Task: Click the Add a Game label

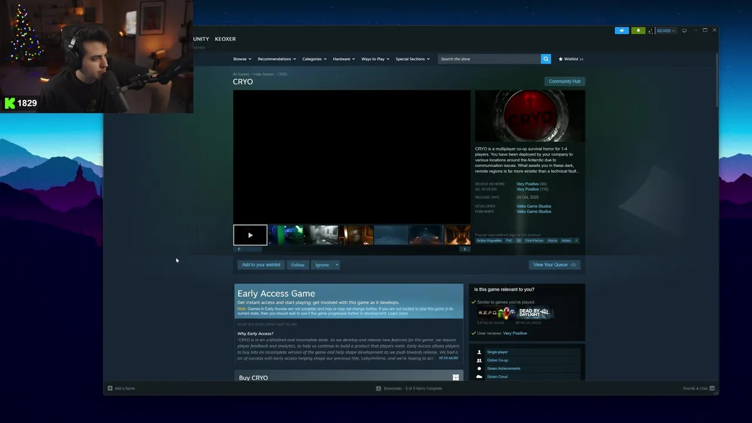Action: pyautogui.click(x=125, y=388)
